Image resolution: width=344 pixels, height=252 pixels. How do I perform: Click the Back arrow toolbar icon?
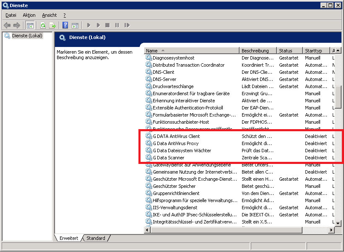(7, 26)
